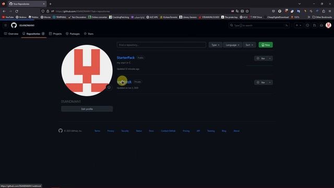List all browser tabs with the chevron
This screenshot has height=188, width=334.
[x=300, y=4]
